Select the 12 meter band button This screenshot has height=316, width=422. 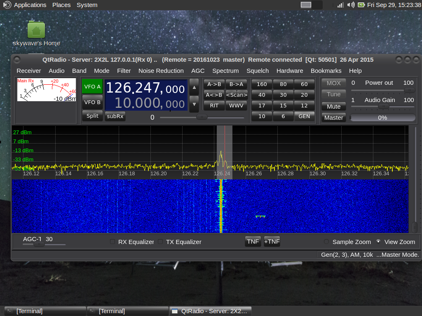(304, 106)
